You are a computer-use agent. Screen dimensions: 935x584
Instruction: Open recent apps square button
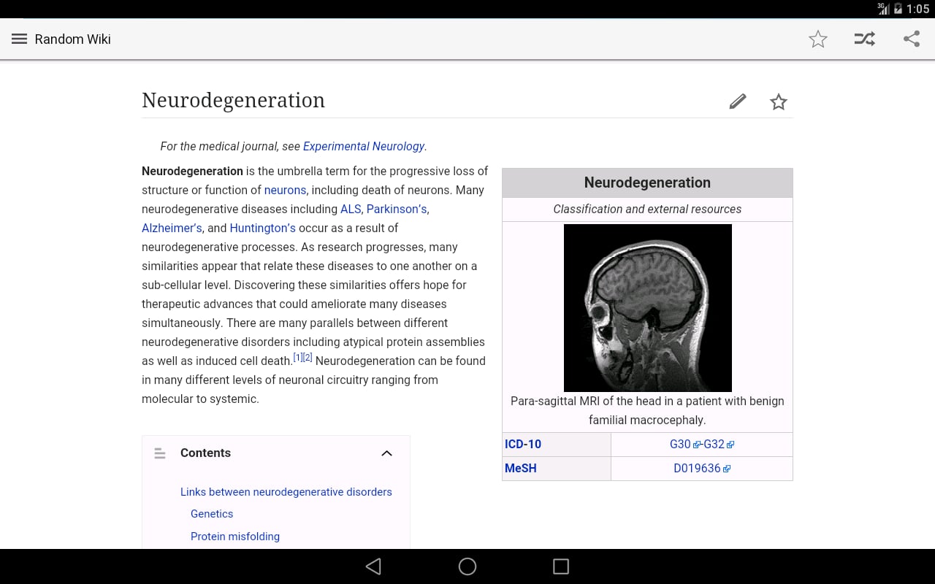click(x=561, y=566)
